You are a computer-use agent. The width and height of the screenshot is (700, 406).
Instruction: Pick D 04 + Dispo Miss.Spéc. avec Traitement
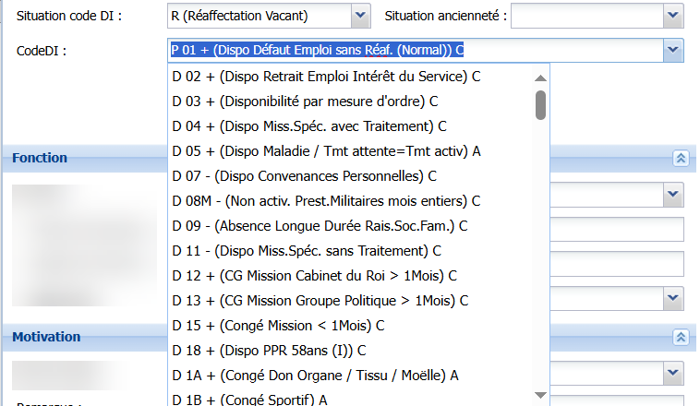pos(309,125)
